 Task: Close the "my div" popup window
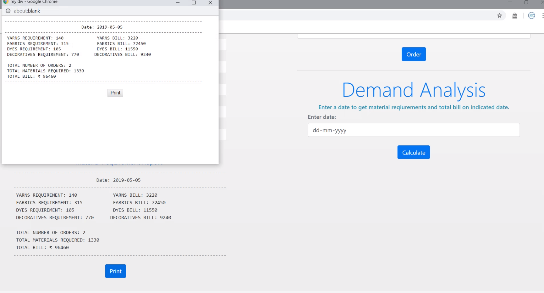point(210,3)
